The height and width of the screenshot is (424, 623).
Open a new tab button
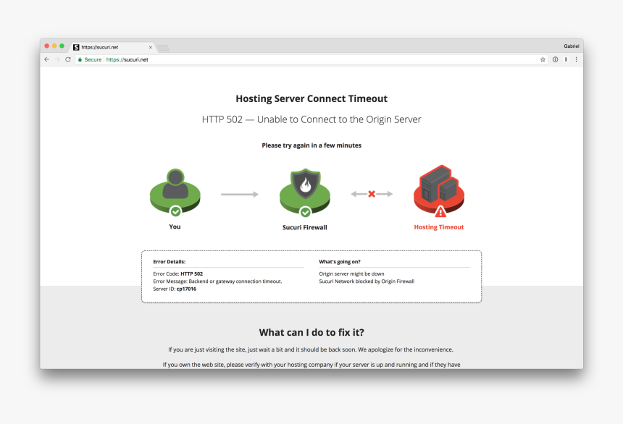[163, 48]
